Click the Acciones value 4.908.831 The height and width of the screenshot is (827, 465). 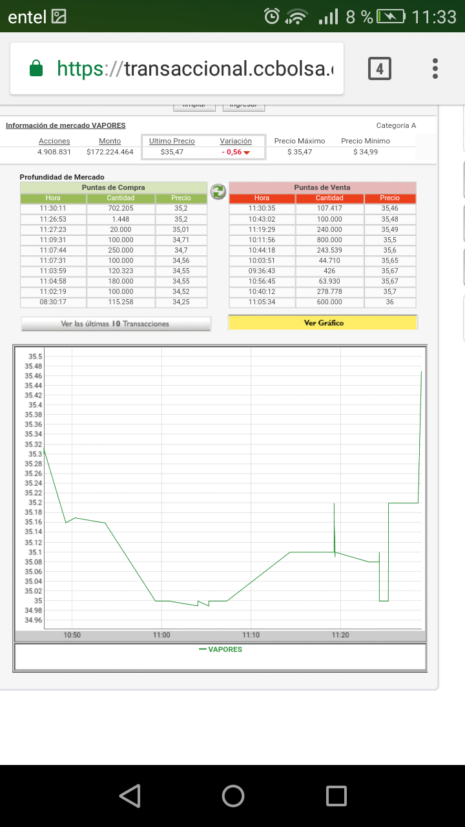(54, 152)
